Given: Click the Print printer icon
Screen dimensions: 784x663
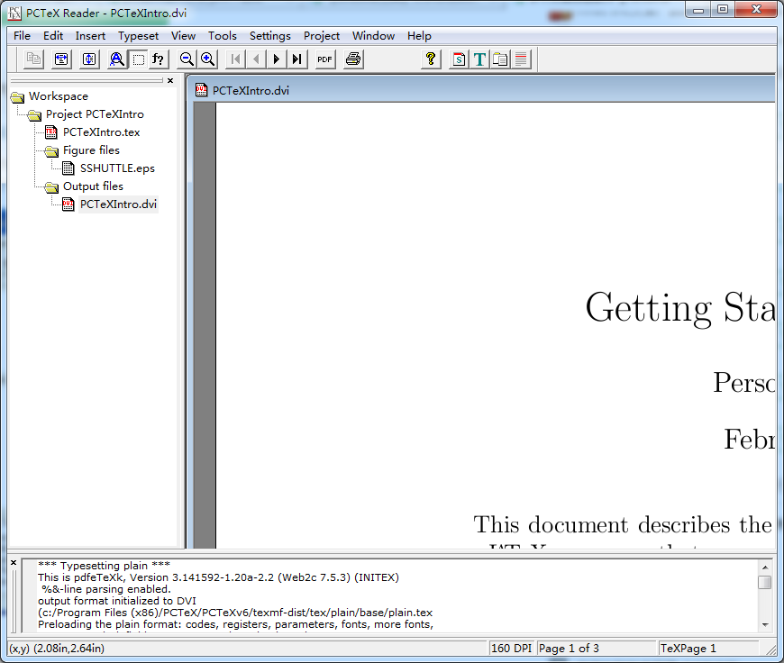Looking at the screenshot, I should 353,59.
